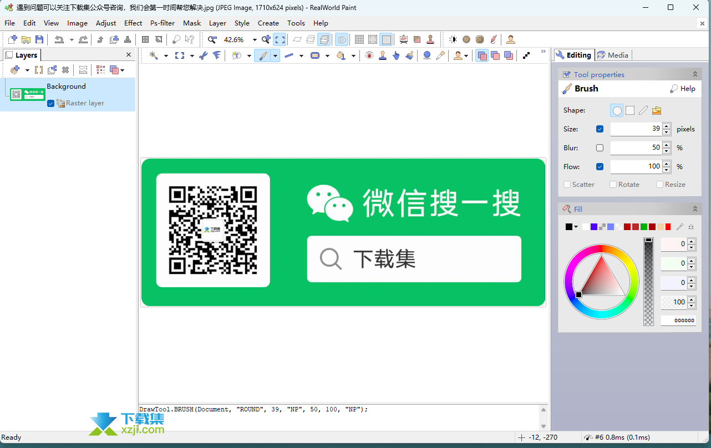The width and height of the screenshot is (711, 448).
Task: Open the Undo history dropdown arrow
Action: 72,40
